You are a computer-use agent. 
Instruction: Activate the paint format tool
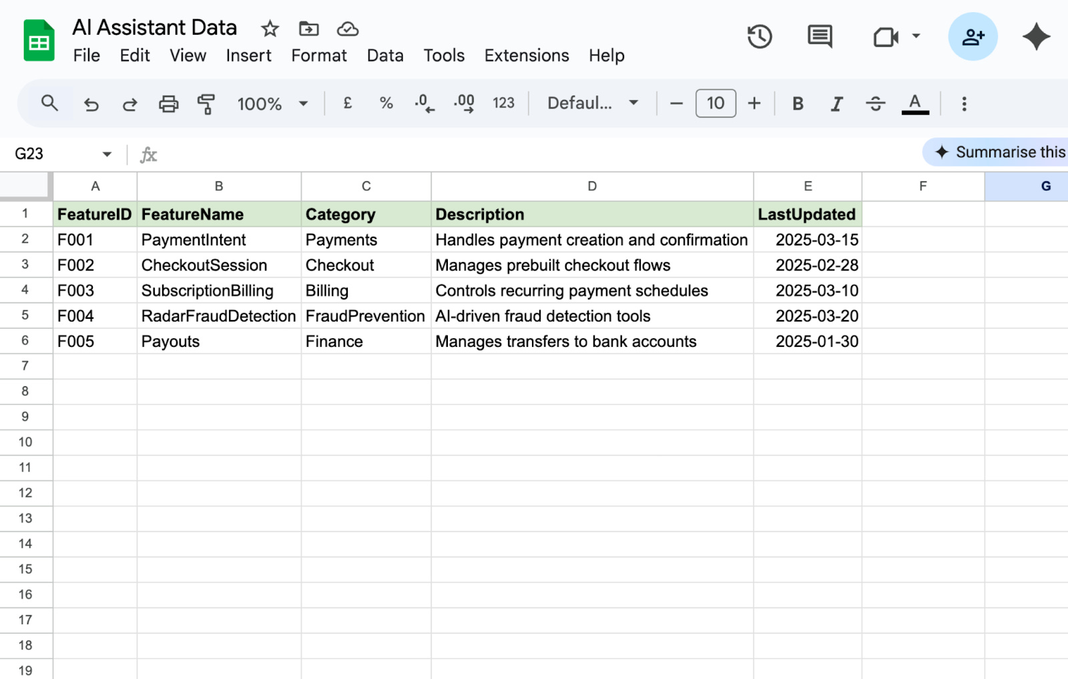pos(206,104)
